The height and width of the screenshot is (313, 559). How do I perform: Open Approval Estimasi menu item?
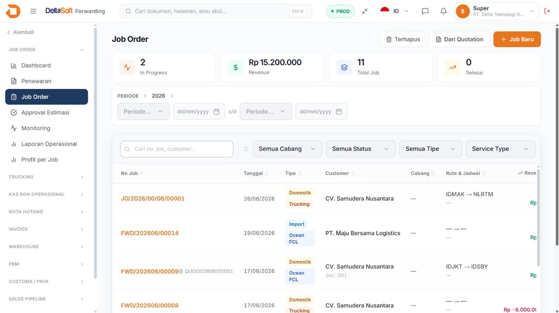(x=46, y=112)
